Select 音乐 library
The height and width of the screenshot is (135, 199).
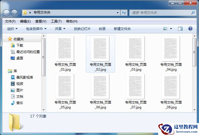(20, 103)
